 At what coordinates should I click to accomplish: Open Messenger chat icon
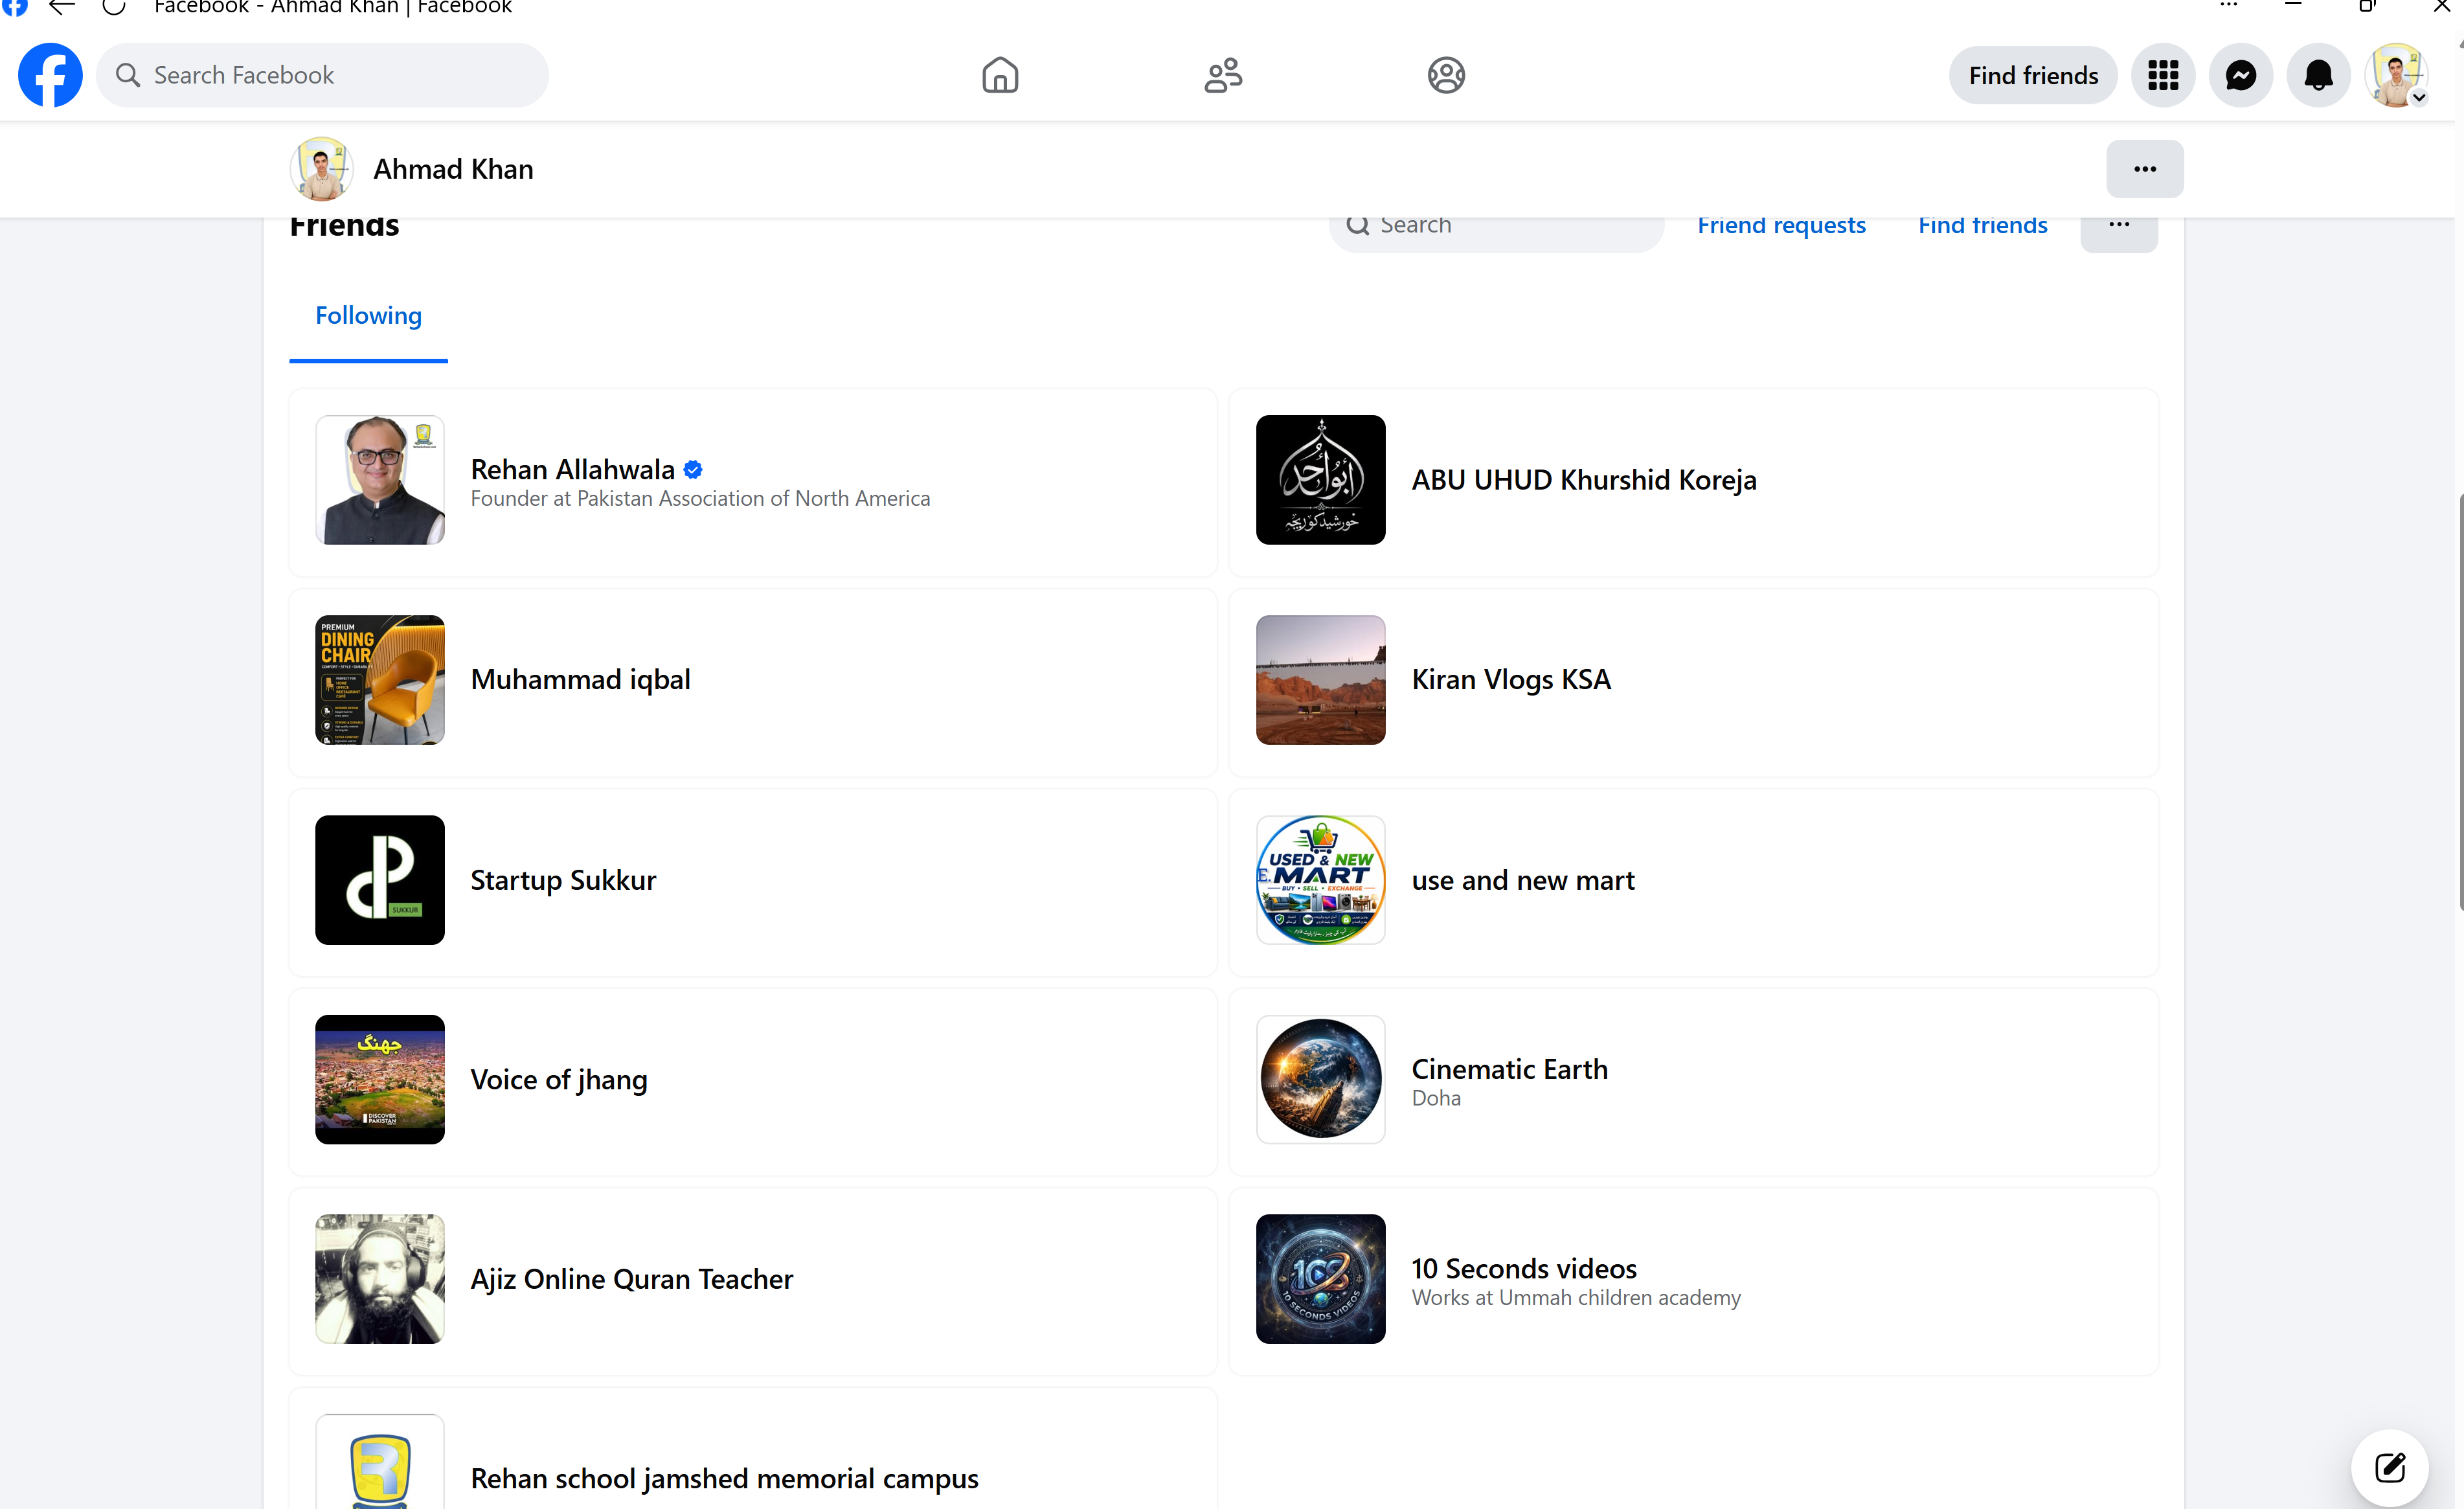click(x=2241, y=75)
